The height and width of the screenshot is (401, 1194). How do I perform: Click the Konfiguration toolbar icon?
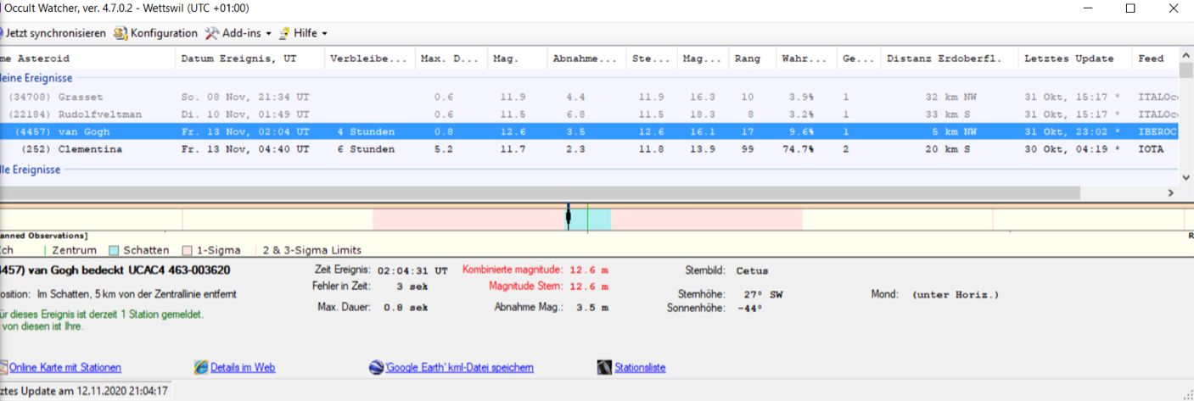pyautogui.click(x=121, y=33)
